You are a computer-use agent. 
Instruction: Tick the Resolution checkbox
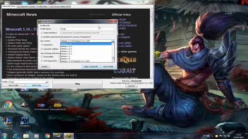(x=42, y=45)
